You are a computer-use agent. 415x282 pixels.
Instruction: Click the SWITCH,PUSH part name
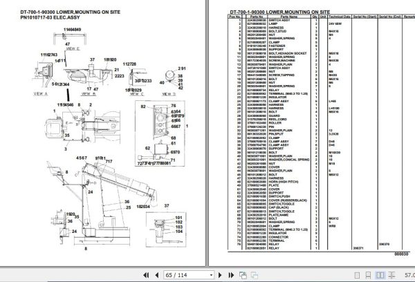point(279,196)
